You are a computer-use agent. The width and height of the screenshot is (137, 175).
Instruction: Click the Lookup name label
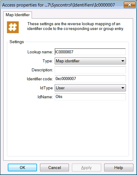click(x=40, y=52)
